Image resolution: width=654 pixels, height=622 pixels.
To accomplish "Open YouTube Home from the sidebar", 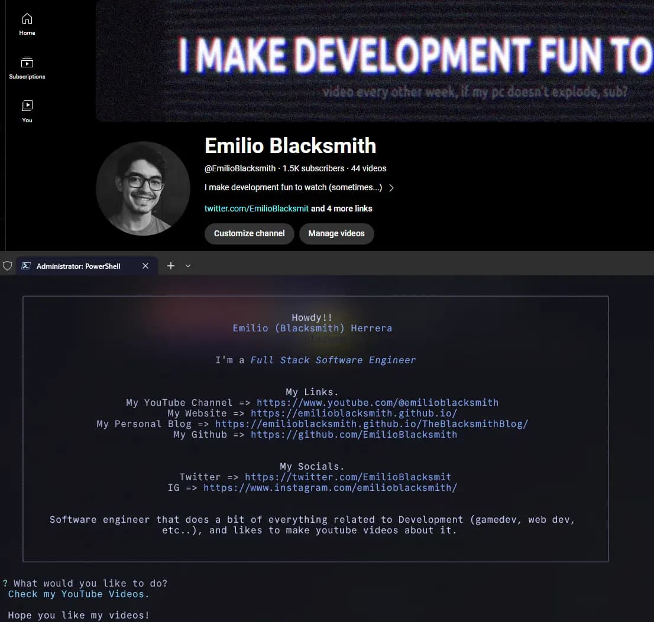I will (27, 25).
